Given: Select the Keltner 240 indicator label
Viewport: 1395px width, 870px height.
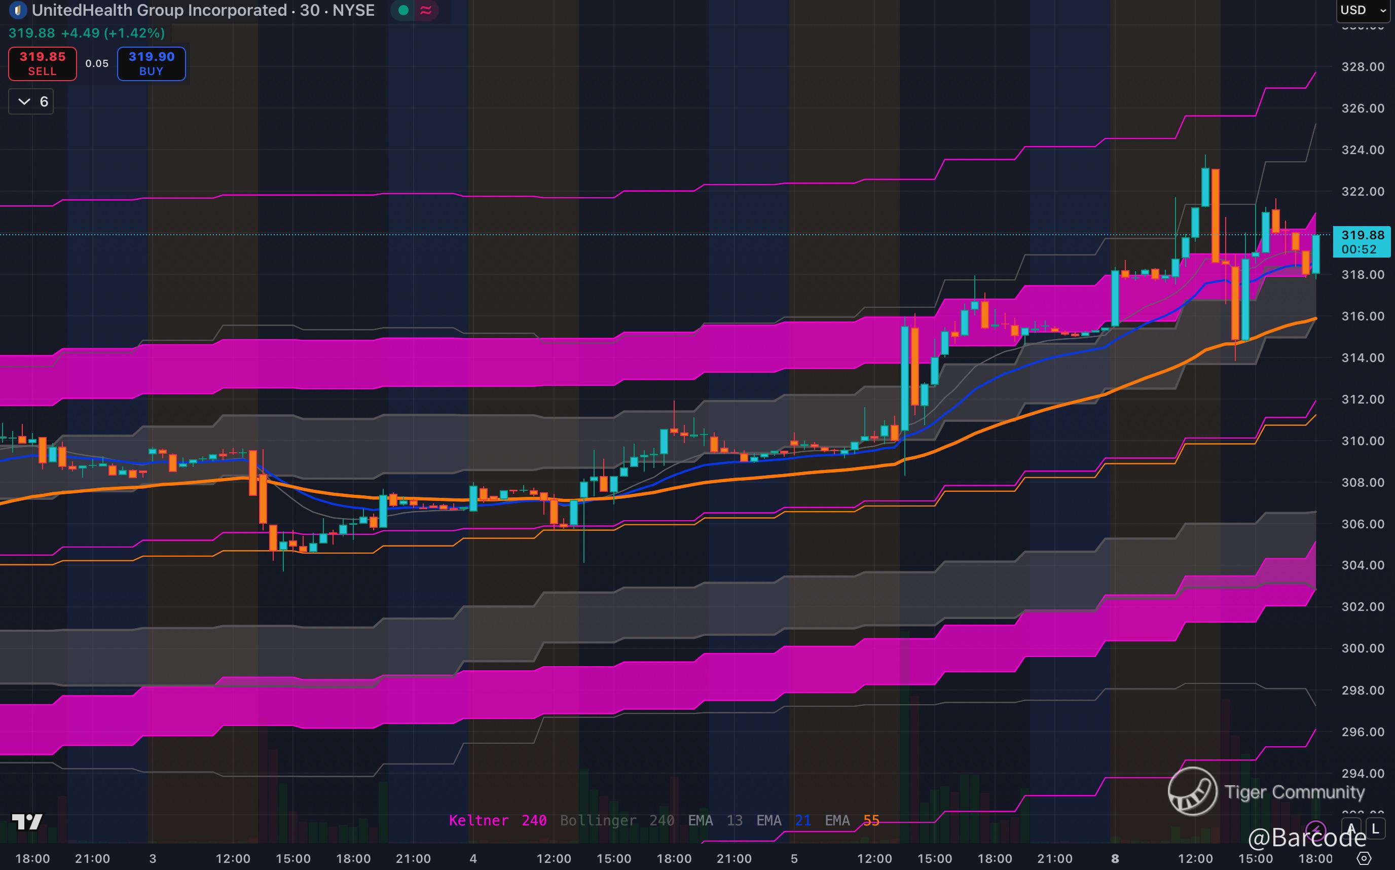Looking at the screenshot, I should pos(497,820).
